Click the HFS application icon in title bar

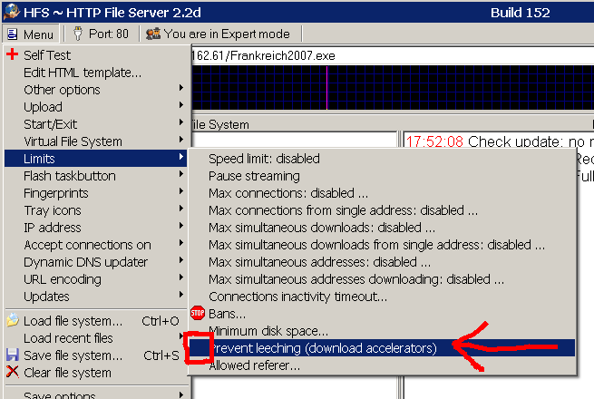pyautogui.click(x=12, y=12)
